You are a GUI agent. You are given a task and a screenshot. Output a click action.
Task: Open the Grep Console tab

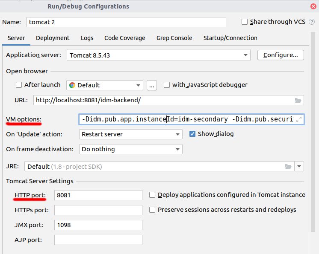coord(174,38)
